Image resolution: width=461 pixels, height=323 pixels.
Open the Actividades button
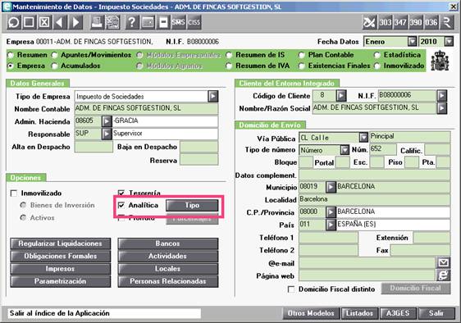(168, 257)
